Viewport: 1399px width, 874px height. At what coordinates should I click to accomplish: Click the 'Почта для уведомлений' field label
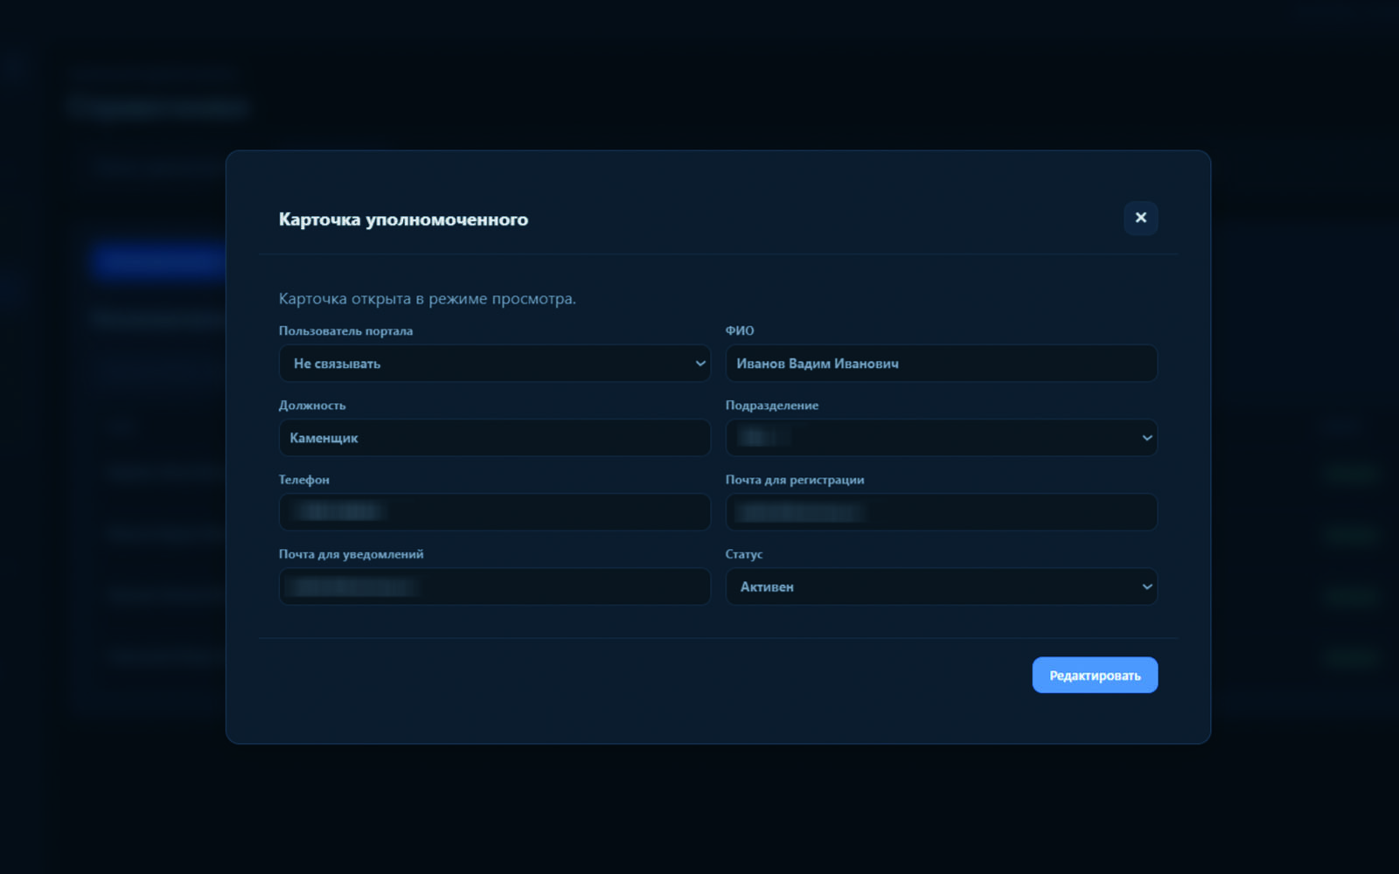[351, 554]
